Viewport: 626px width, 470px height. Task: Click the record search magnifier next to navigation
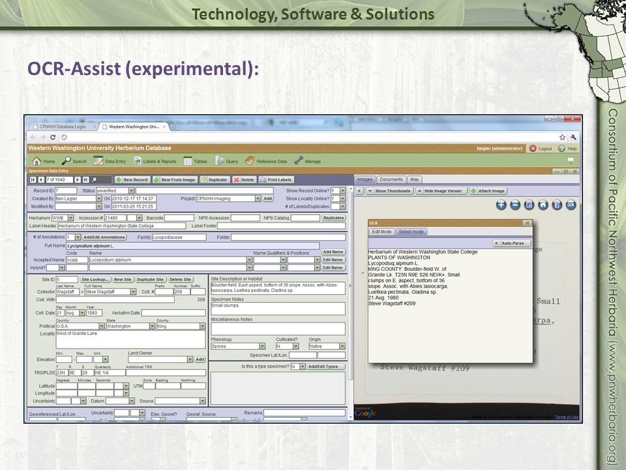(x=95, y=180)
